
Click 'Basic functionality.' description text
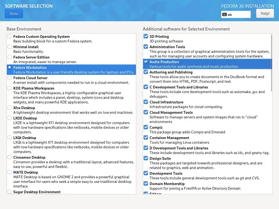28,51
